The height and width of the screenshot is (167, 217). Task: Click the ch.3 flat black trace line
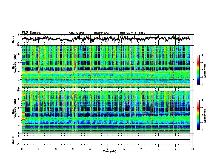tap(105, 140)
